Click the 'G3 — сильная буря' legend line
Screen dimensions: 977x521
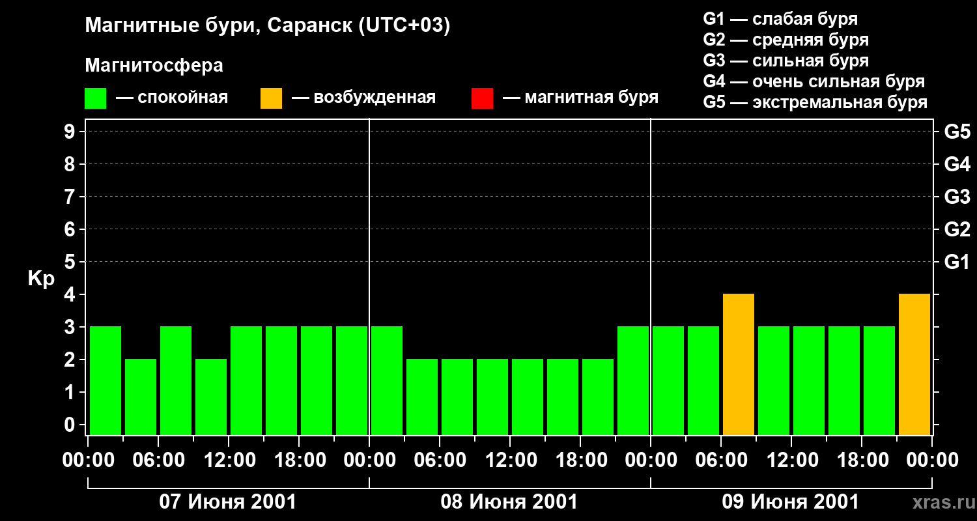(x=786, y=61)
